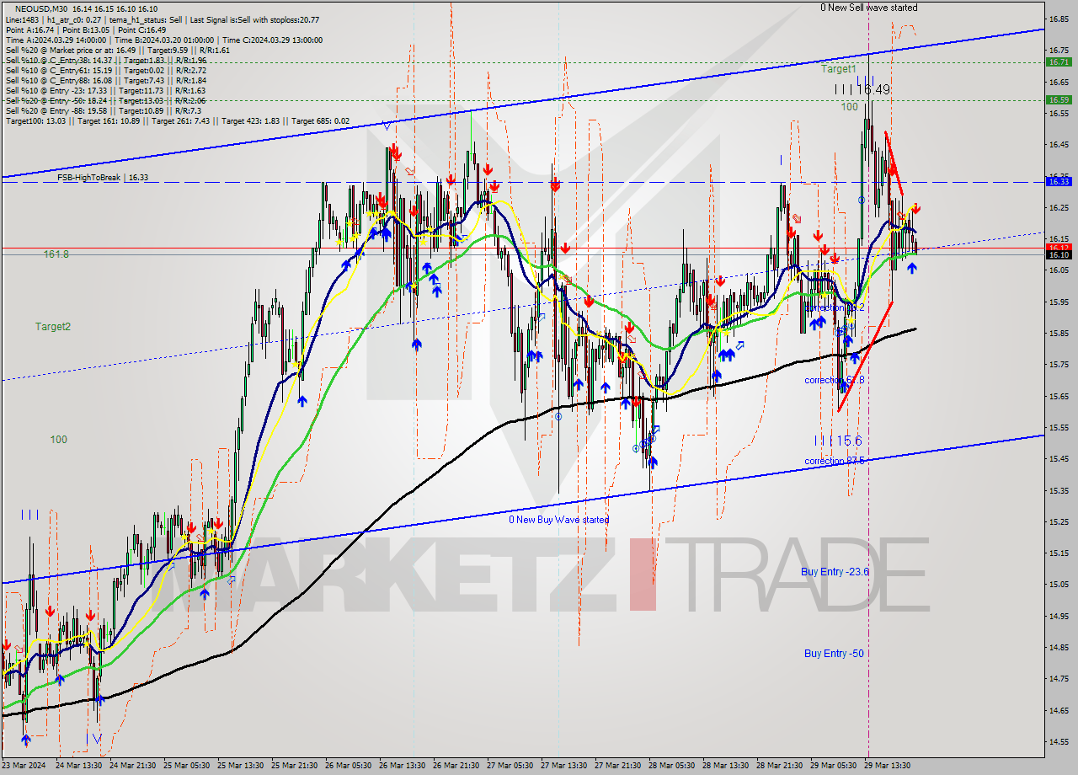Click the blue 16.33 price tag
1078x775 pixels.
coord(1059,181)
